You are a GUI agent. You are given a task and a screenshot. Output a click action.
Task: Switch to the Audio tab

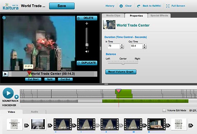34,112
